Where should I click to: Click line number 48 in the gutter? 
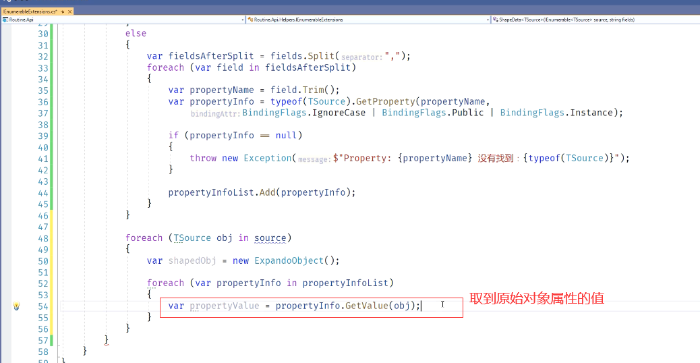pos(43,238)
